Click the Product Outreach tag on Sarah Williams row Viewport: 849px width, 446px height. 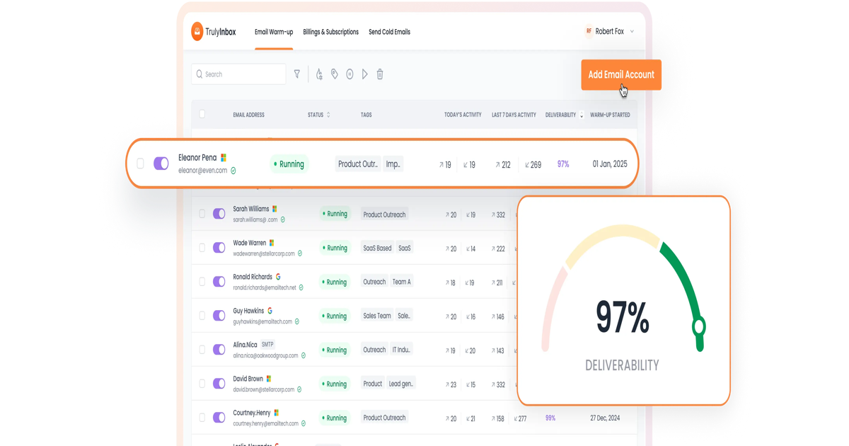tap(384, 214)
